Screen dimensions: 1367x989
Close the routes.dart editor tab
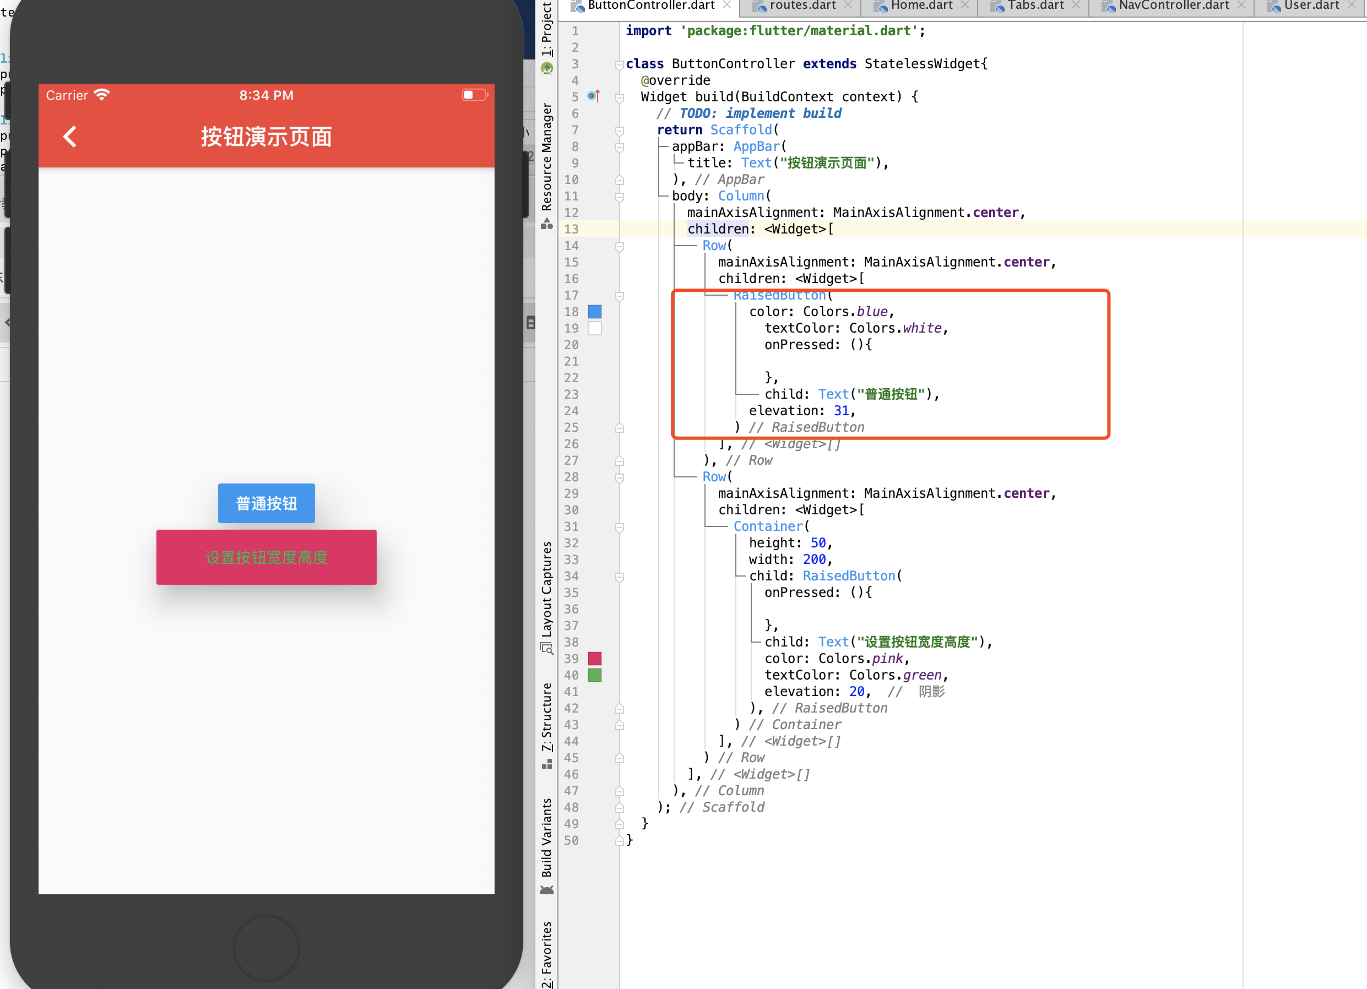tap(848, 6)
